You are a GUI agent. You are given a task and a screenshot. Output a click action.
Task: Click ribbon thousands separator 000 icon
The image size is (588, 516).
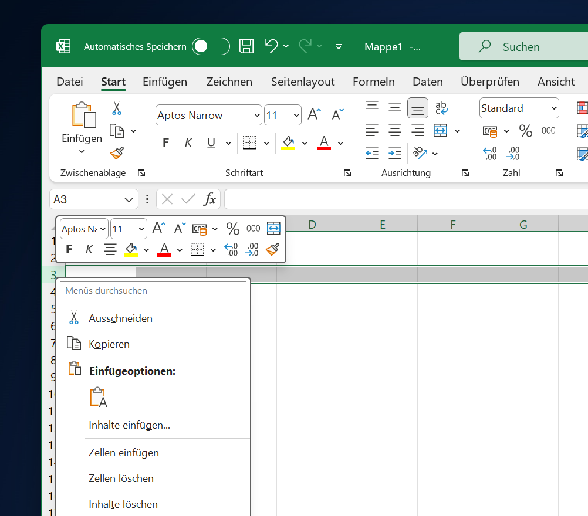[548, 130]
